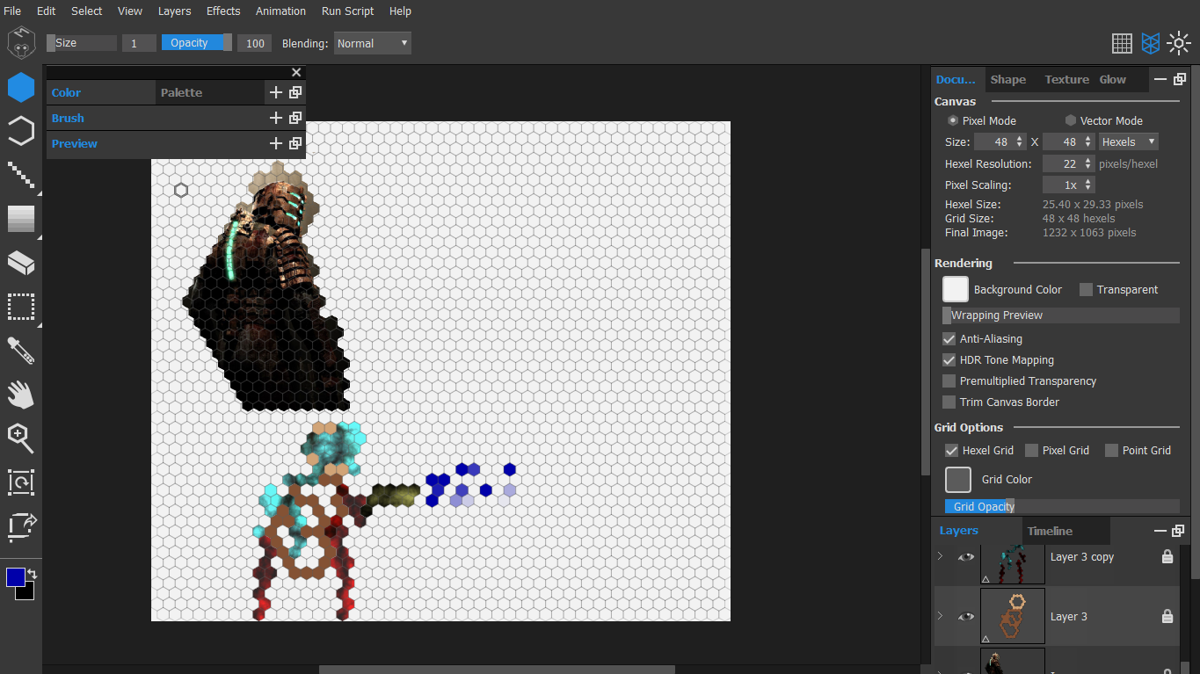
Task: Open the Background Color swatch
Action: tap(956, 289)
